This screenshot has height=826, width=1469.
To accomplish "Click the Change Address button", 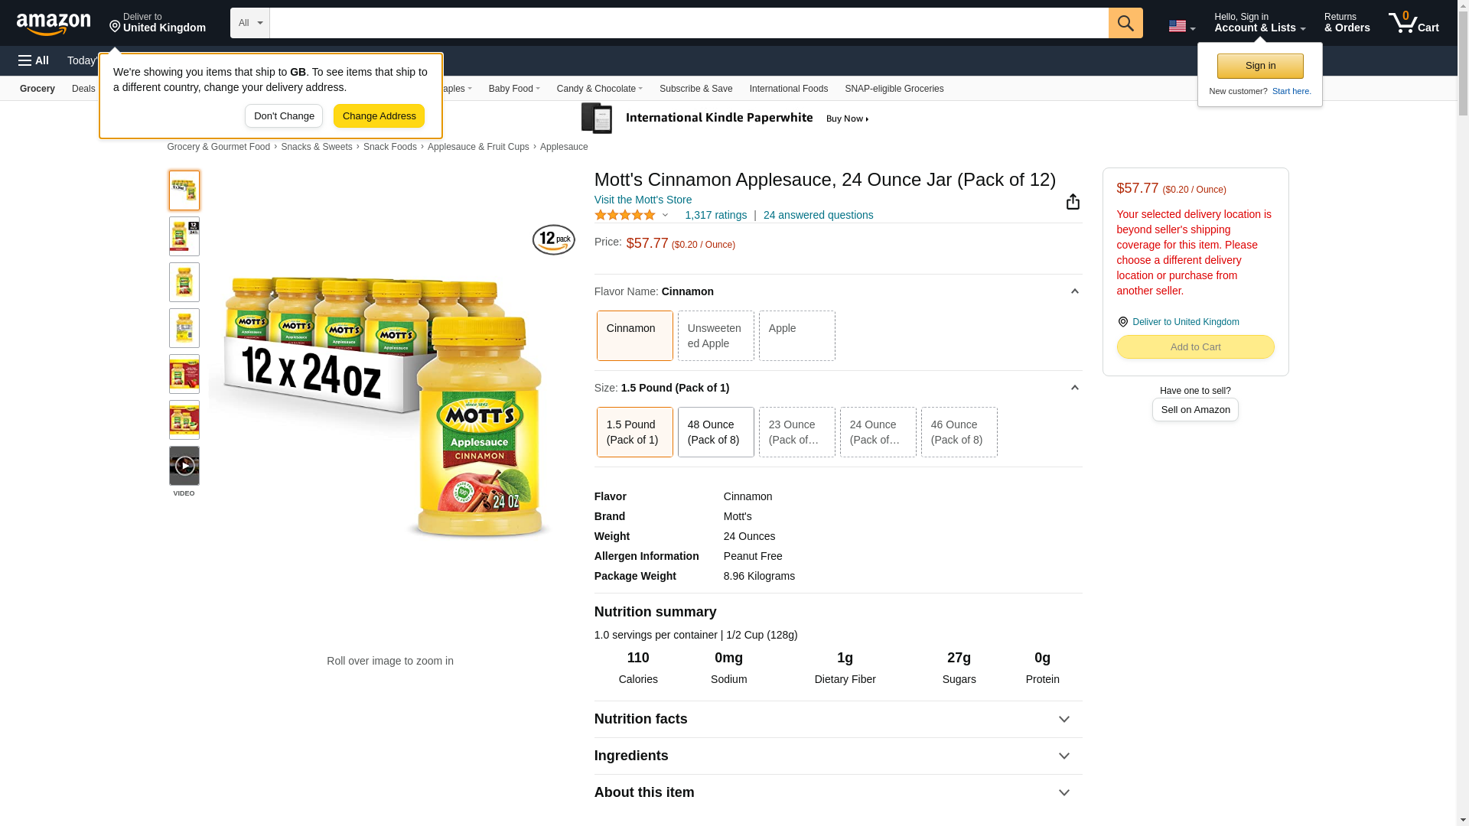I will 379,116.
